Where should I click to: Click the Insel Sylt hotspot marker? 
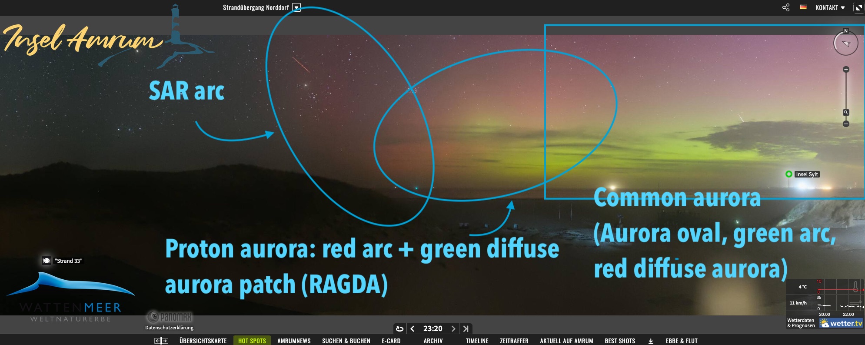point(789,174)
